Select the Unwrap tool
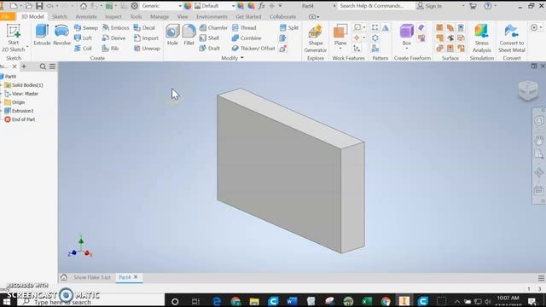The width and height of the screenshot is (546, 307). [147, 49]
